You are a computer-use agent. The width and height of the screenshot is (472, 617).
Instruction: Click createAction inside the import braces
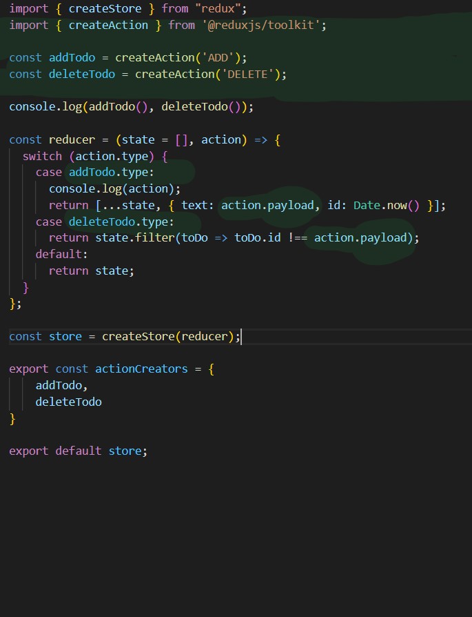pos(108,25)
